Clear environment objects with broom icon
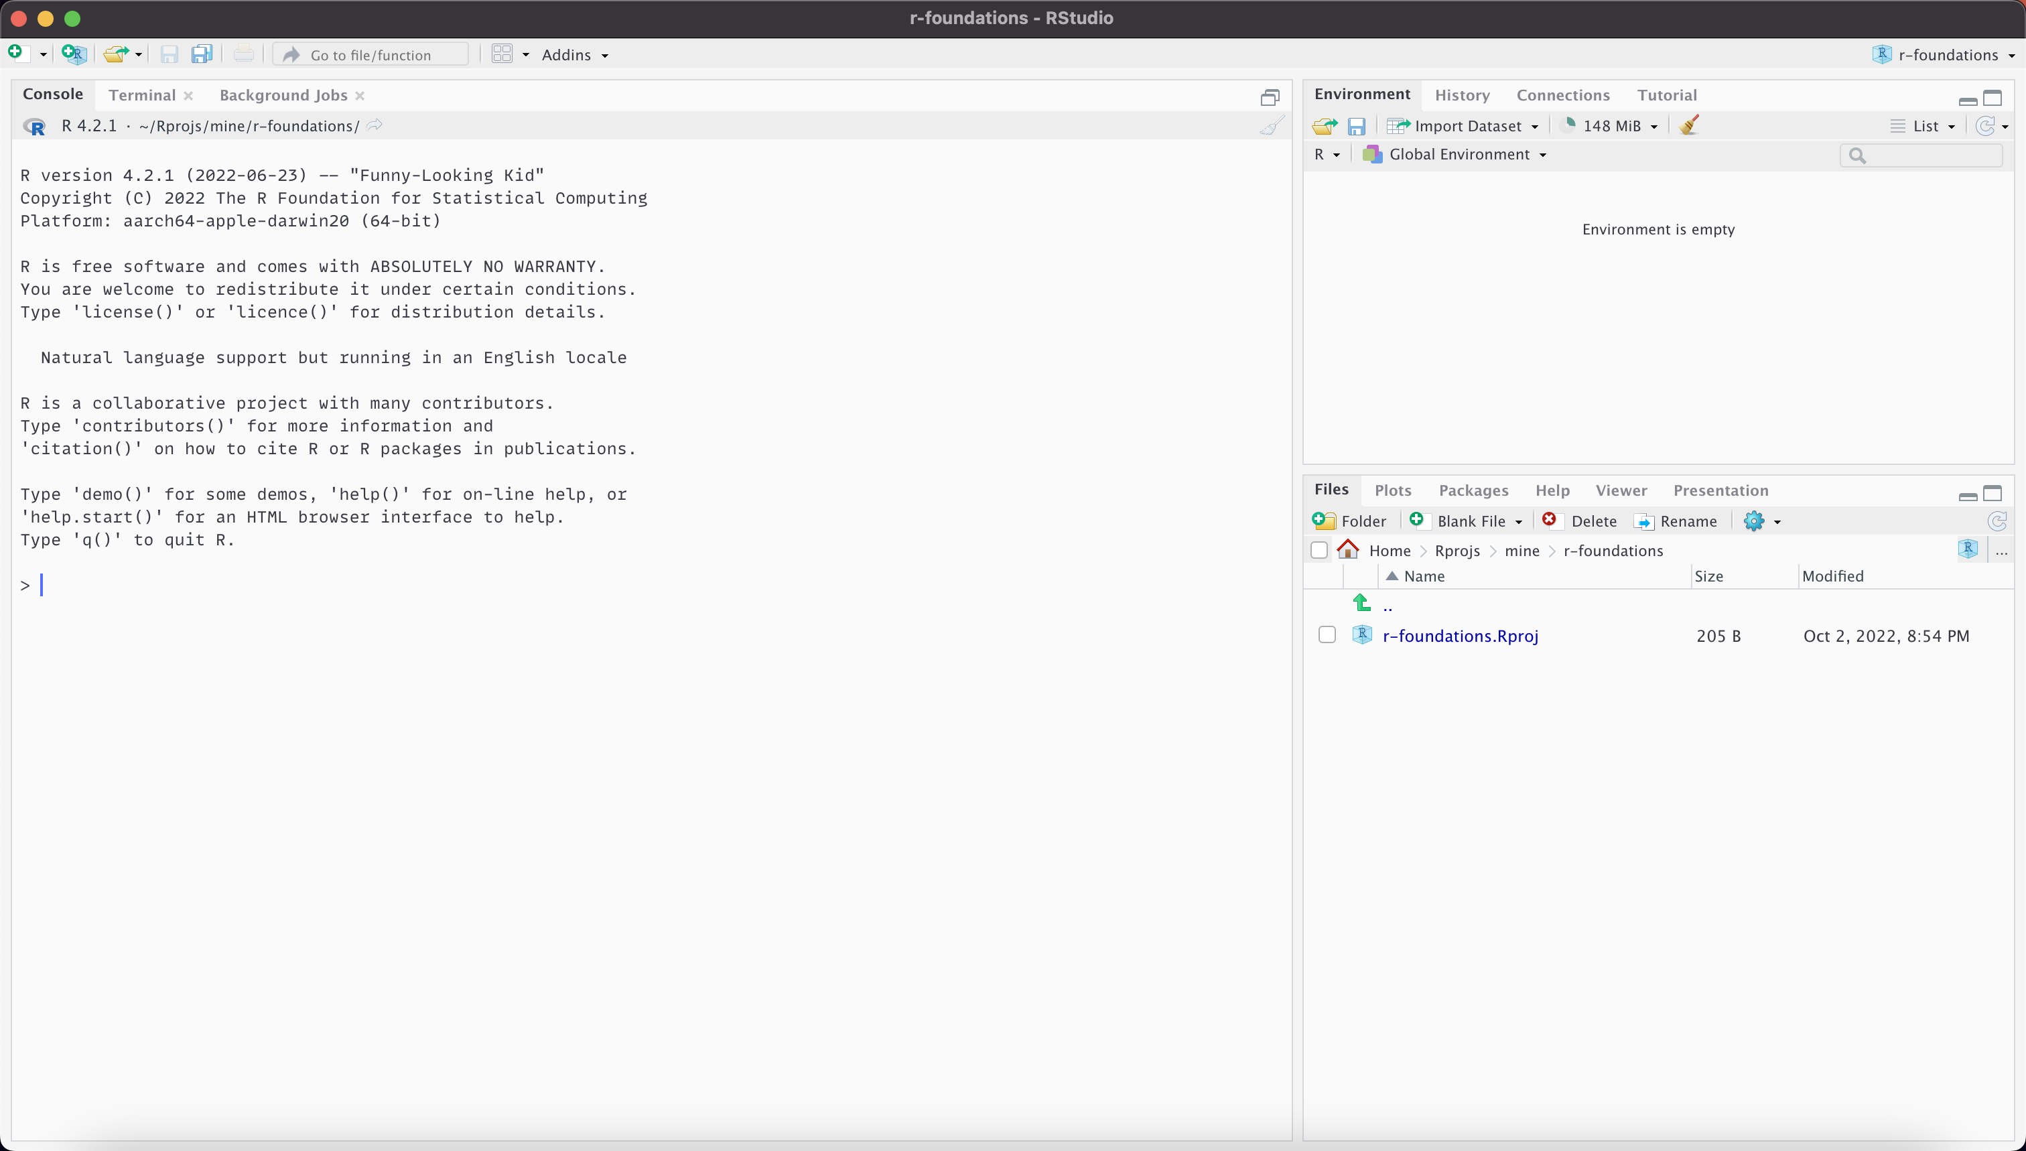 point(1688,126)
